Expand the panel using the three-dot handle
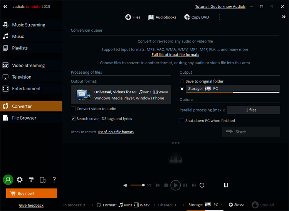The height and width of the screenshot is (211, 289). click(175, 143)
